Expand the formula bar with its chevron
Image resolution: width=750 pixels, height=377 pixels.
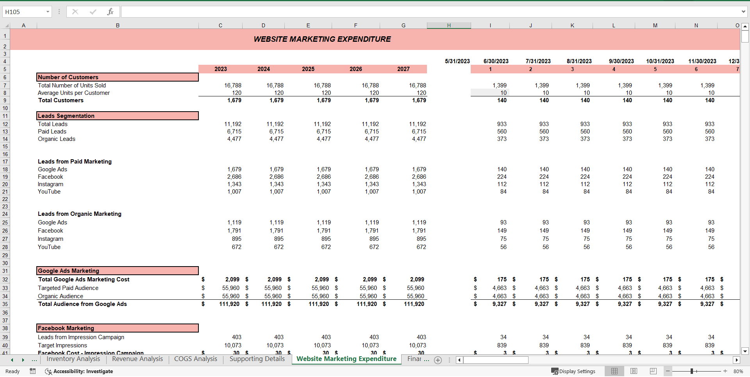tap(743, 11)
